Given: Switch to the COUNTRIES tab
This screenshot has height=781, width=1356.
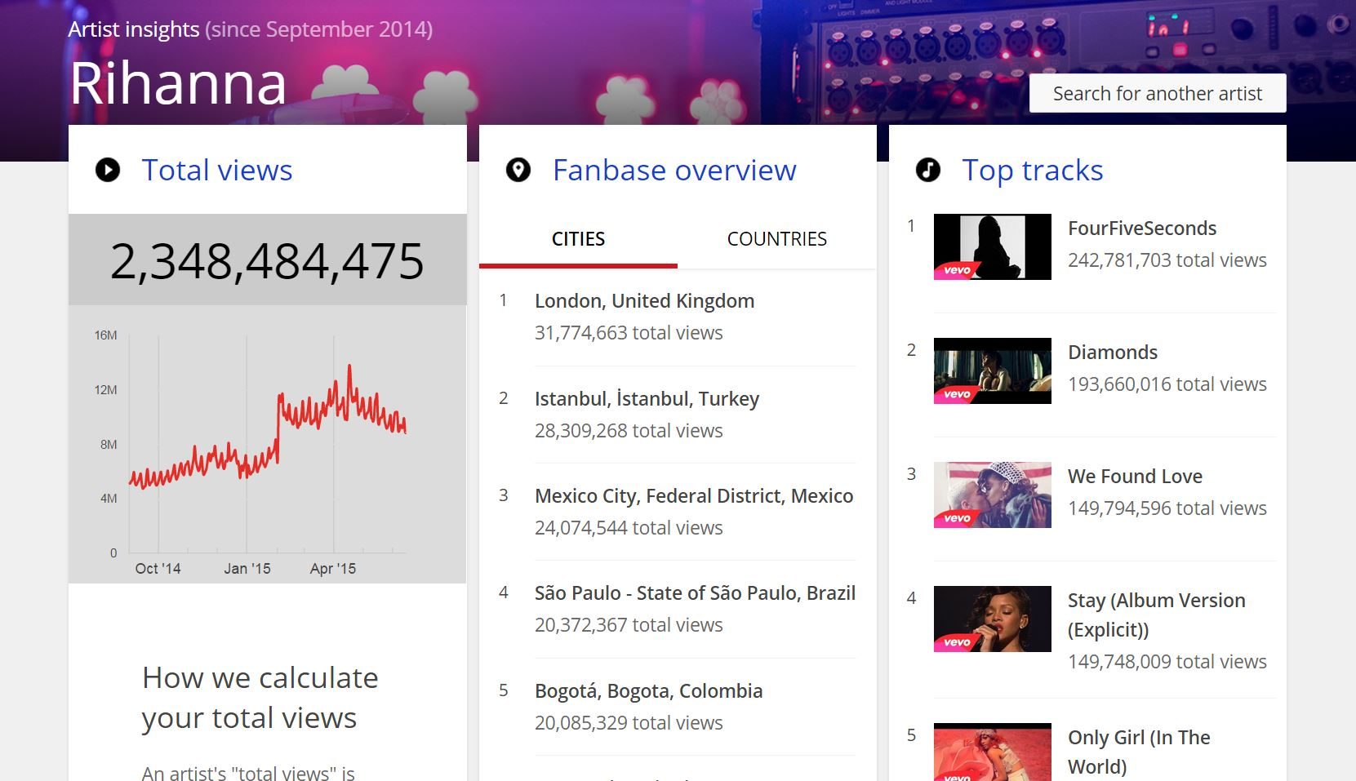Looking at the screenshot, I should [x=776, y=238].
